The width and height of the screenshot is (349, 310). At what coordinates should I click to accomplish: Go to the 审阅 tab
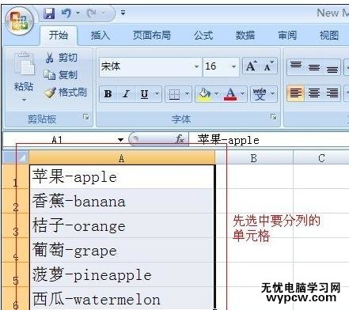(x=287, y=36)
